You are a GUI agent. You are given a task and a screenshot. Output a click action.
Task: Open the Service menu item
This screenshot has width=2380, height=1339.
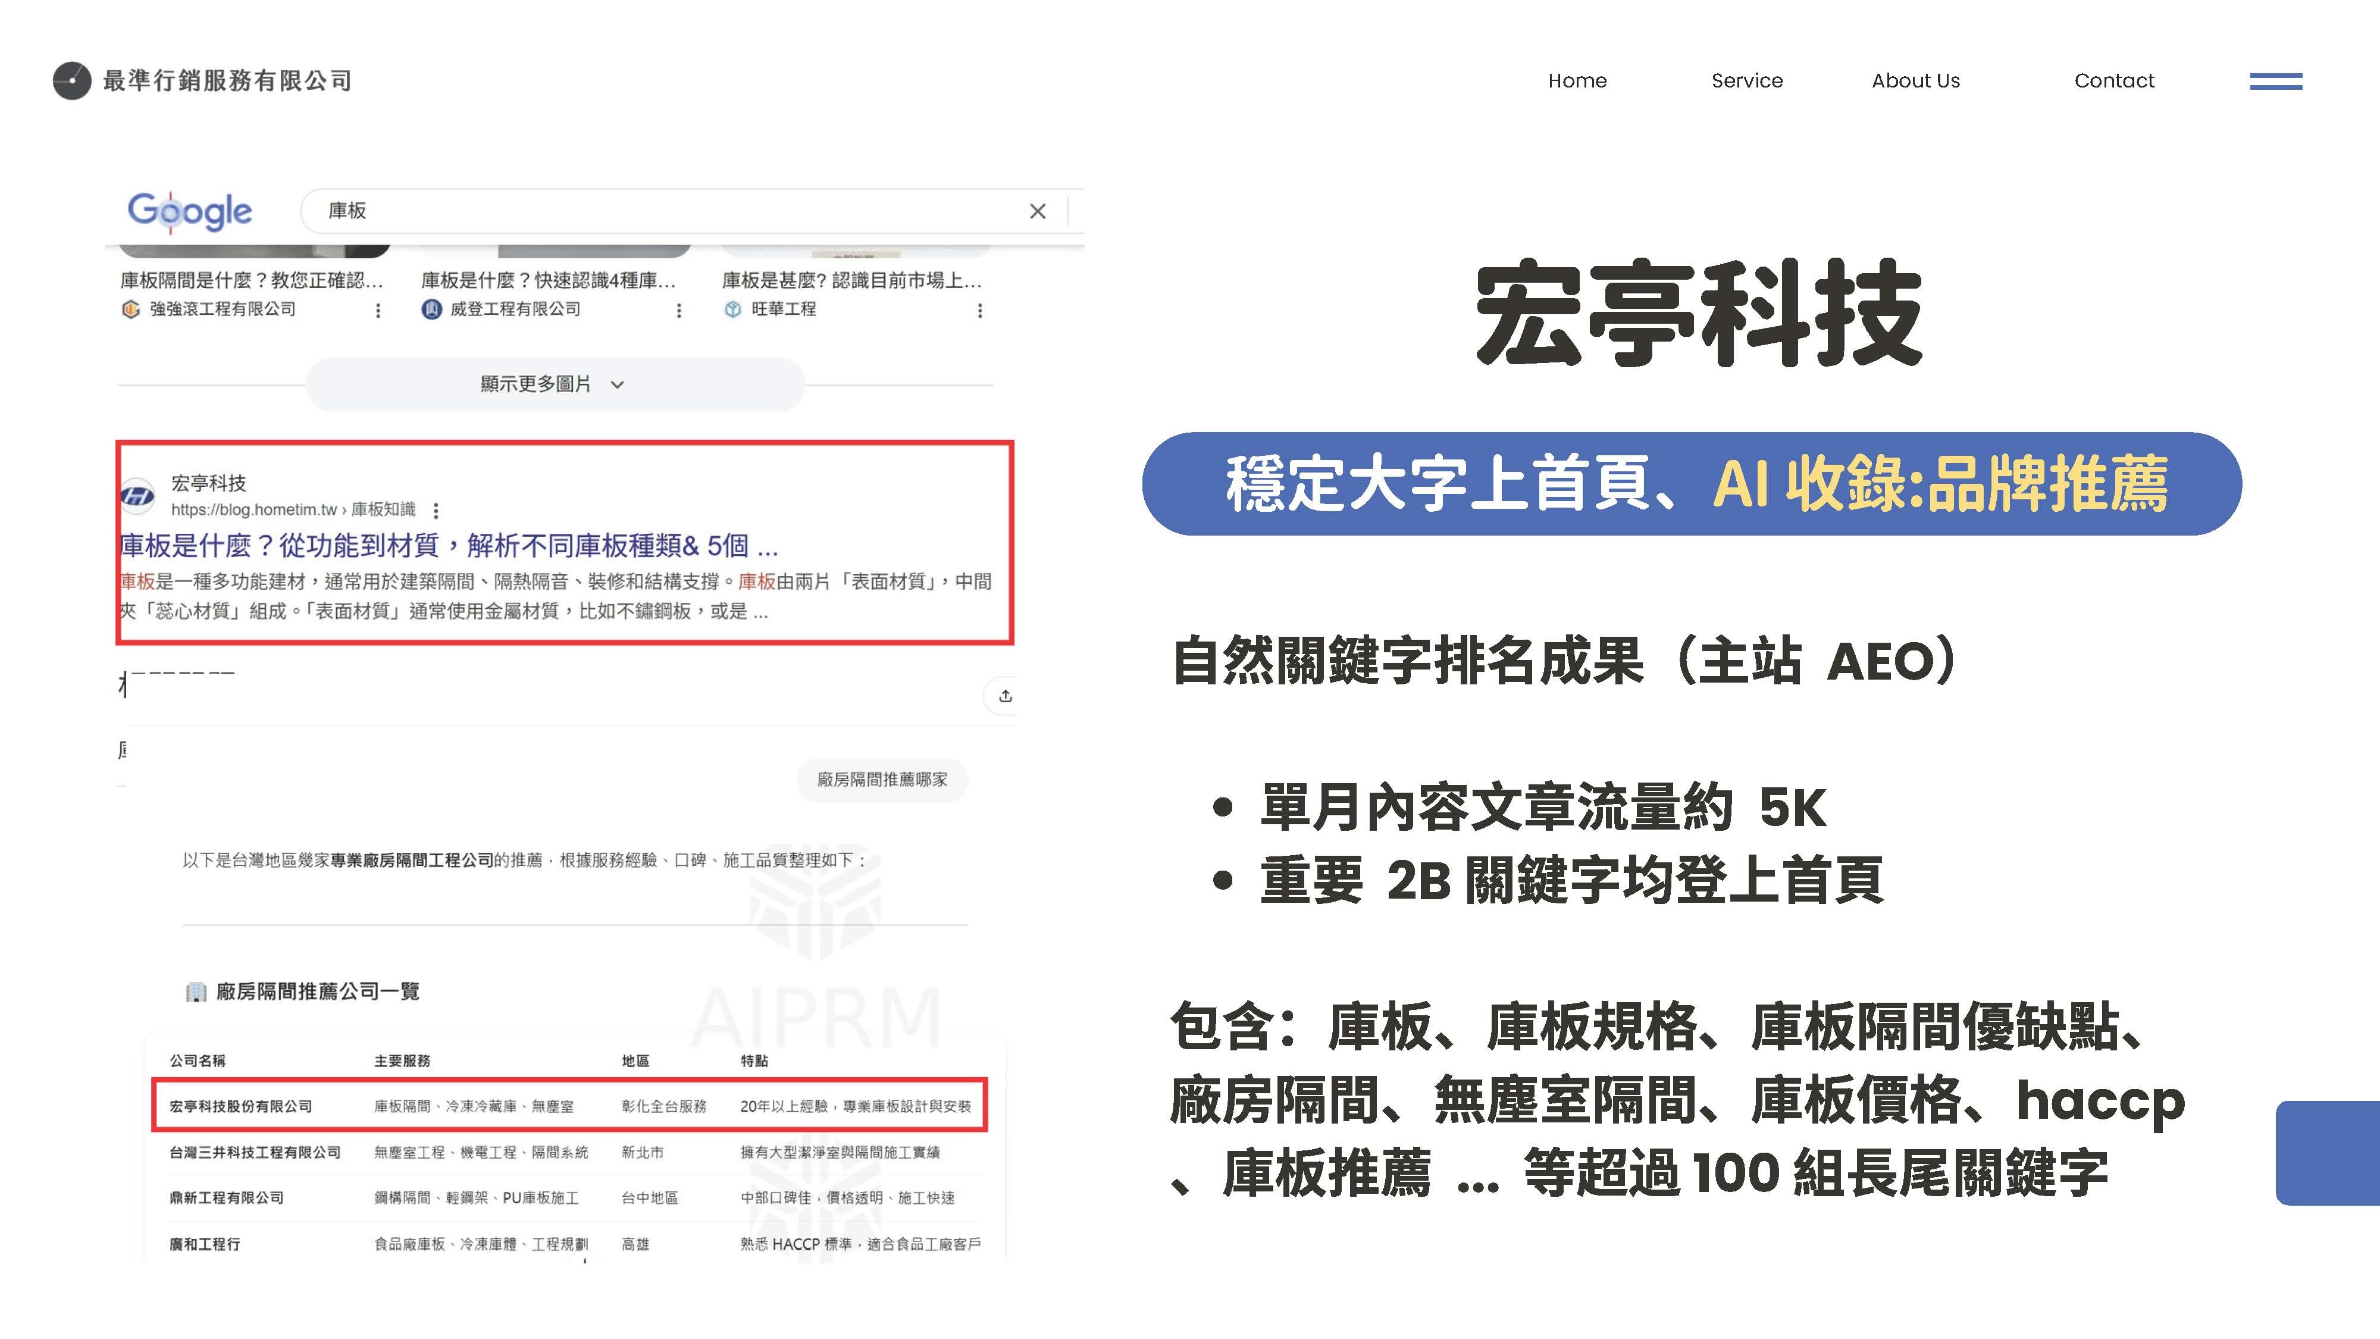1746,82
